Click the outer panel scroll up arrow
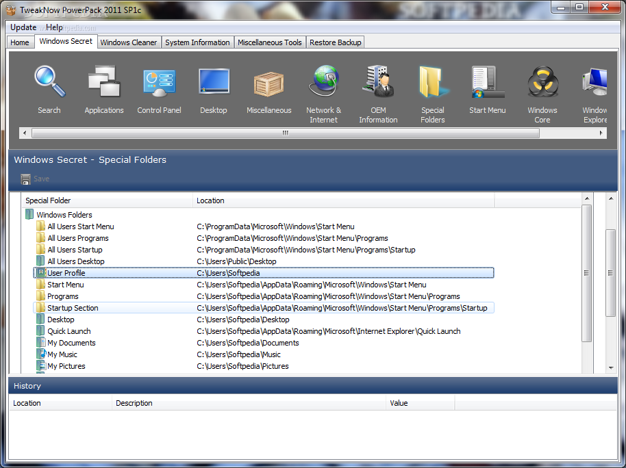The height and width of the screenshot is (468, 626). point(611,198)
